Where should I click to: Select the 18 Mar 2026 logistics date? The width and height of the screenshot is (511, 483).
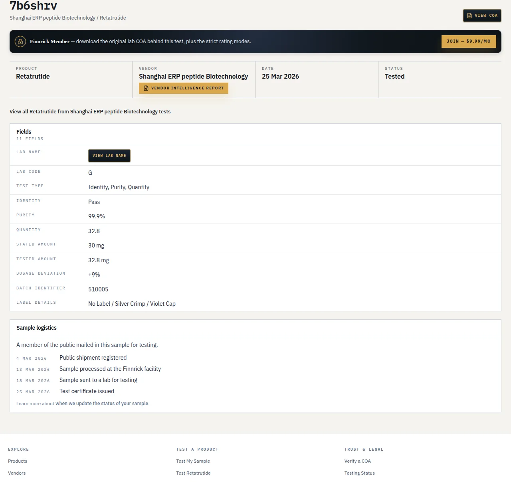coord(33,381)
